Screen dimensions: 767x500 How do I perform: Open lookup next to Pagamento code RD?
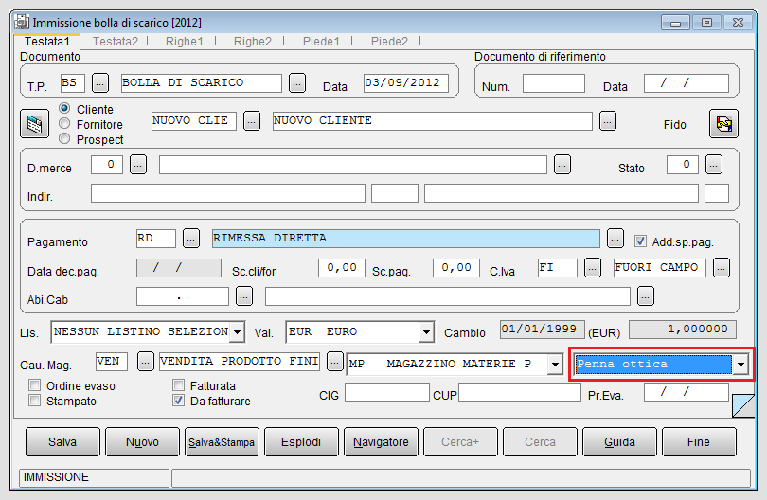[191, 239]
